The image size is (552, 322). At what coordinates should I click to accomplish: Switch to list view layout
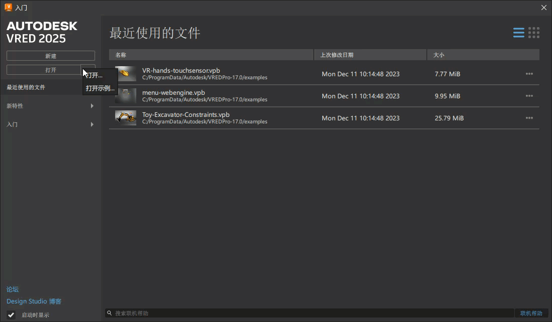click(518, 33)
